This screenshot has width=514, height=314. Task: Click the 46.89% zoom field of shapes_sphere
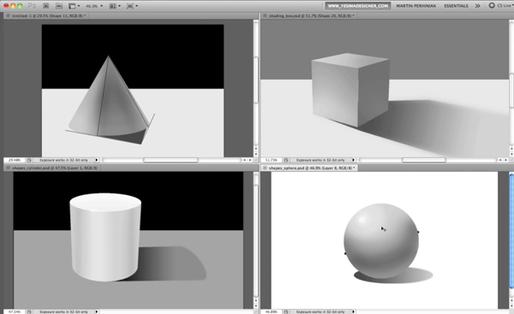point(271,311)
